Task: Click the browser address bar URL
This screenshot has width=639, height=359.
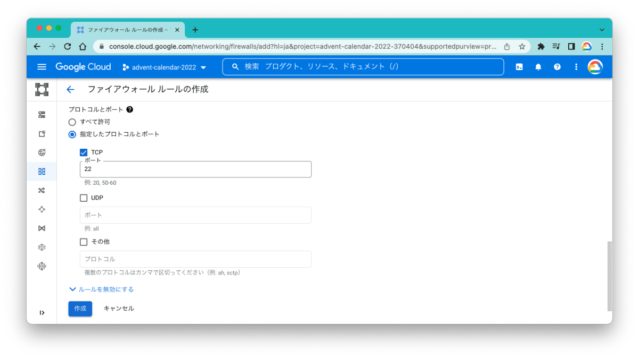Action: coord(304,47)
